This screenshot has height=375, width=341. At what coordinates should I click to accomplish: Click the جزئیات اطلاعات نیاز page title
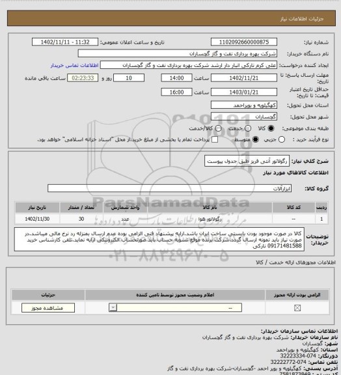coord(302,19)
